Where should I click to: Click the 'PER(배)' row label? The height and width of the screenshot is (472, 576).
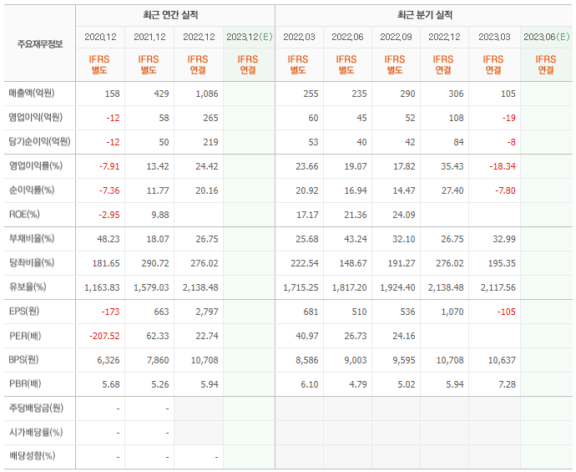[25, 336]
